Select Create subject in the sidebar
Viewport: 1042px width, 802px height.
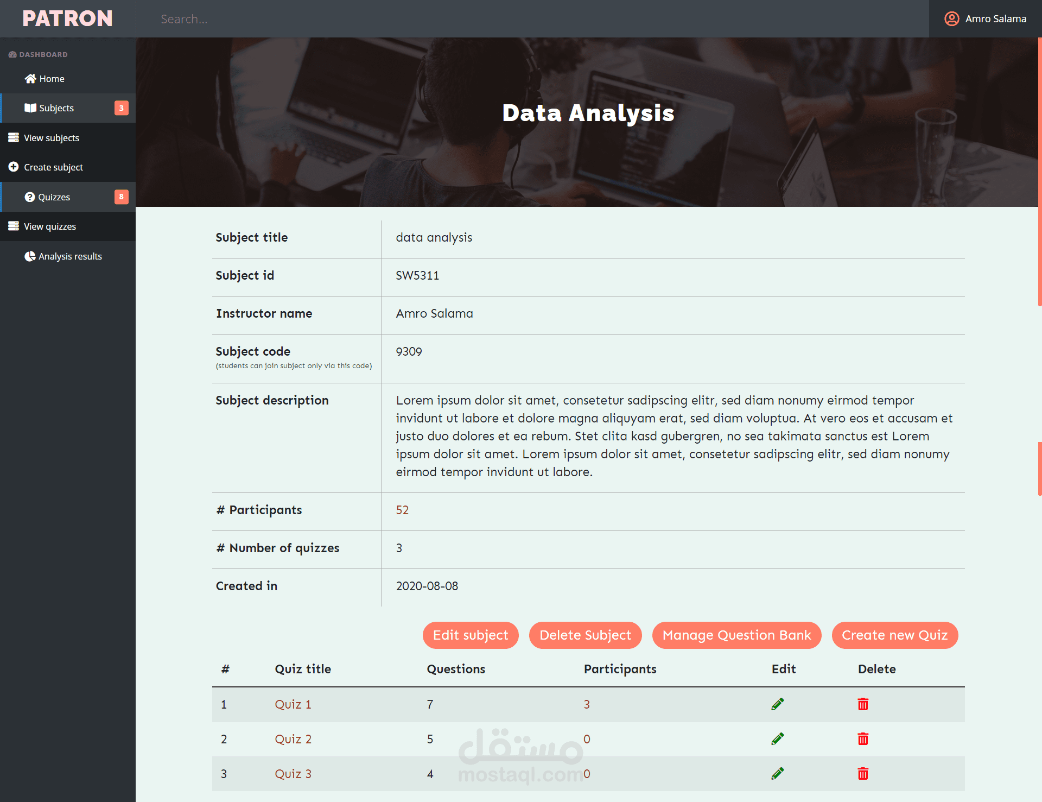[x=53, y=167]
